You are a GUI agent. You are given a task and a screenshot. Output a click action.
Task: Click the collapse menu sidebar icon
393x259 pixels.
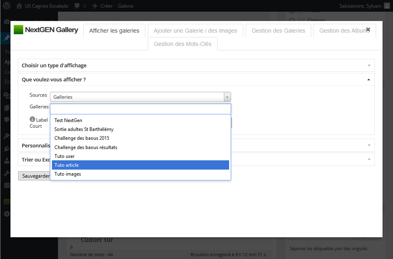click(7, 214)
